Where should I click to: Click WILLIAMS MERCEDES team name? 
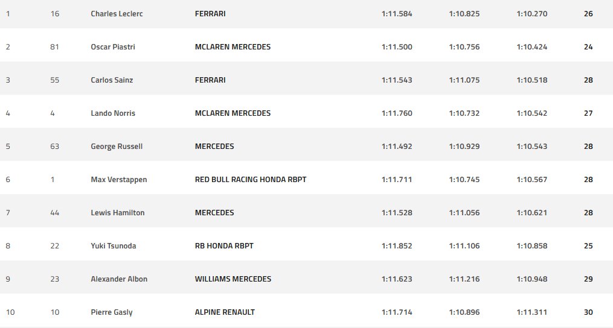233,279
